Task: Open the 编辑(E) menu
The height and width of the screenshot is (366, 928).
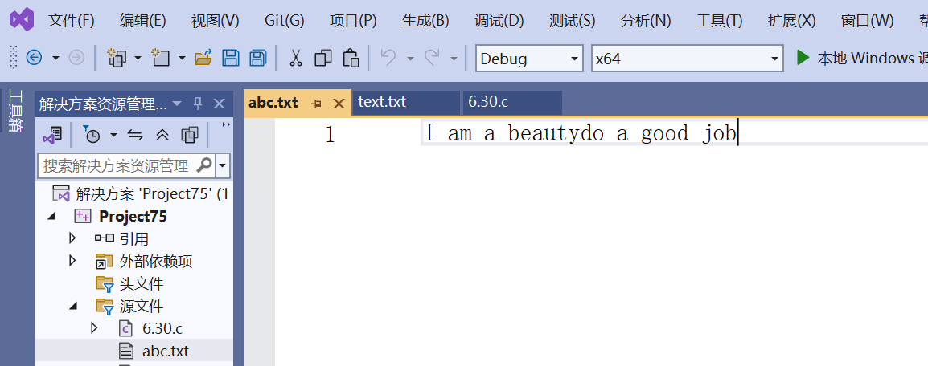Action: click(x=142, y=21)
